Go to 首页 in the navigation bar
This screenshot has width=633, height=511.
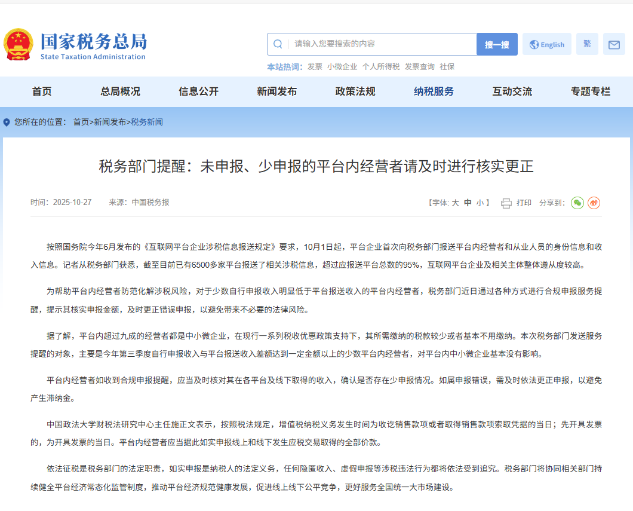[42, 91]
